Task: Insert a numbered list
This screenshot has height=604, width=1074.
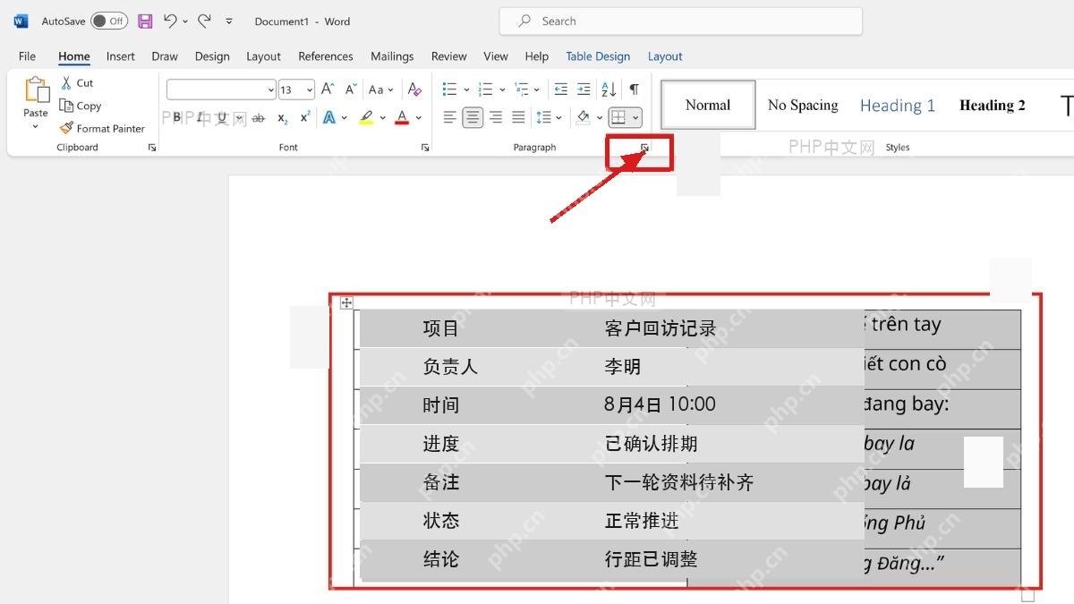Action: [x=486, y=89]
